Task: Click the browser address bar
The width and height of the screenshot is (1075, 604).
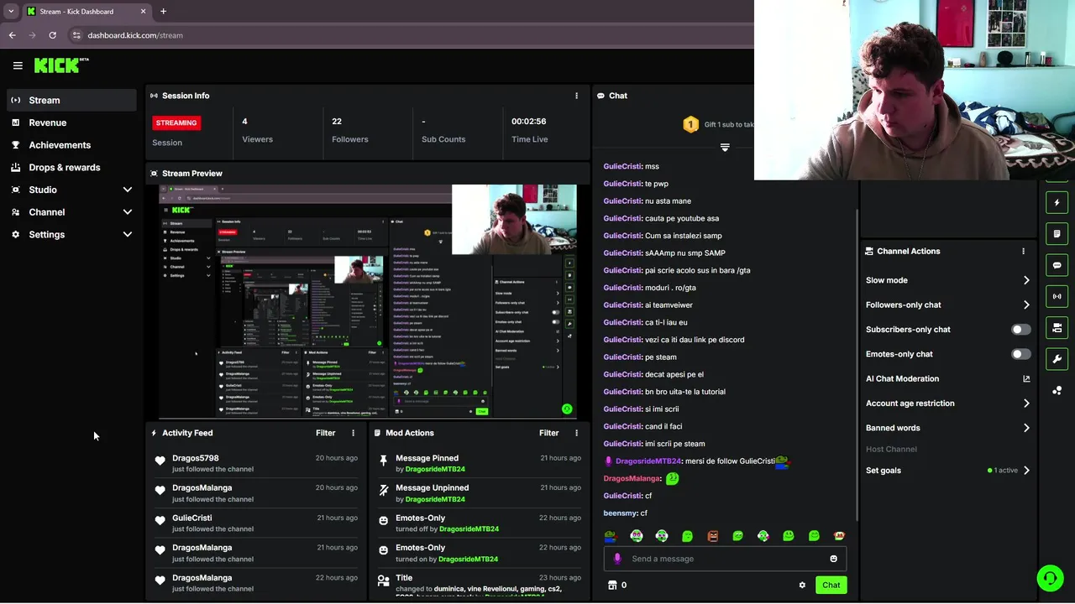Action: pyautogui.click(x=412, y=35)
